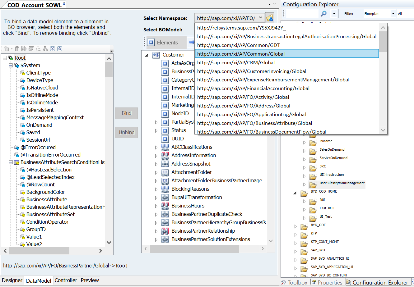Expand the Status element
The image size is (414, 287).
click(156, 130)
